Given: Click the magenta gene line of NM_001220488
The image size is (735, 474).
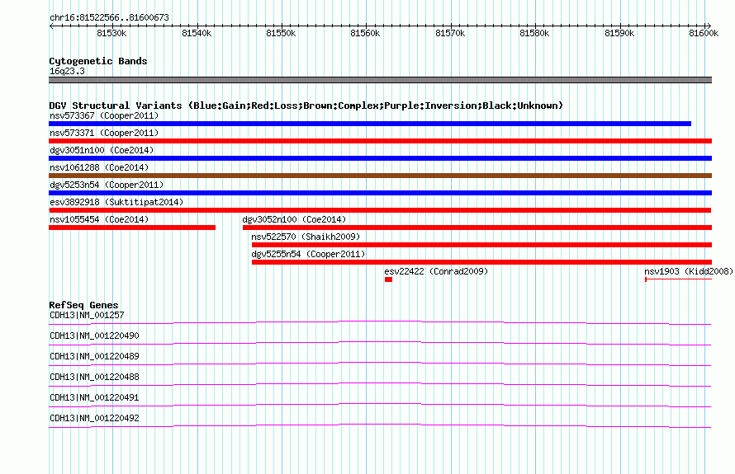Looking at the screenshot, I should point(380,384).
